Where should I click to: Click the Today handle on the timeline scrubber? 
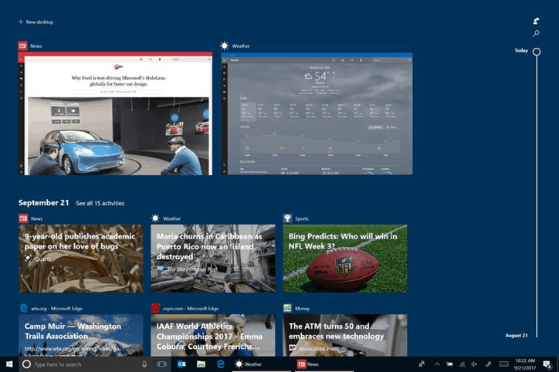coord(536,52)
